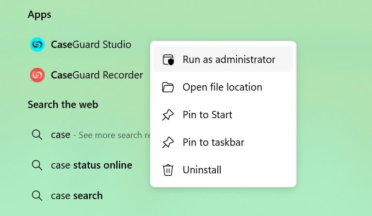Click the folder icon for Open file location
This screenshot has width=372, height=216.
point(168,87)
